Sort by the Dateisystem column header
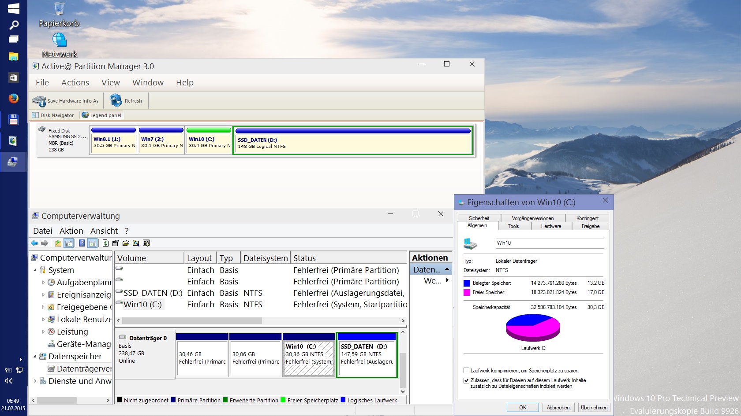This screenshot has height=416, width=741. click(266, 258)
